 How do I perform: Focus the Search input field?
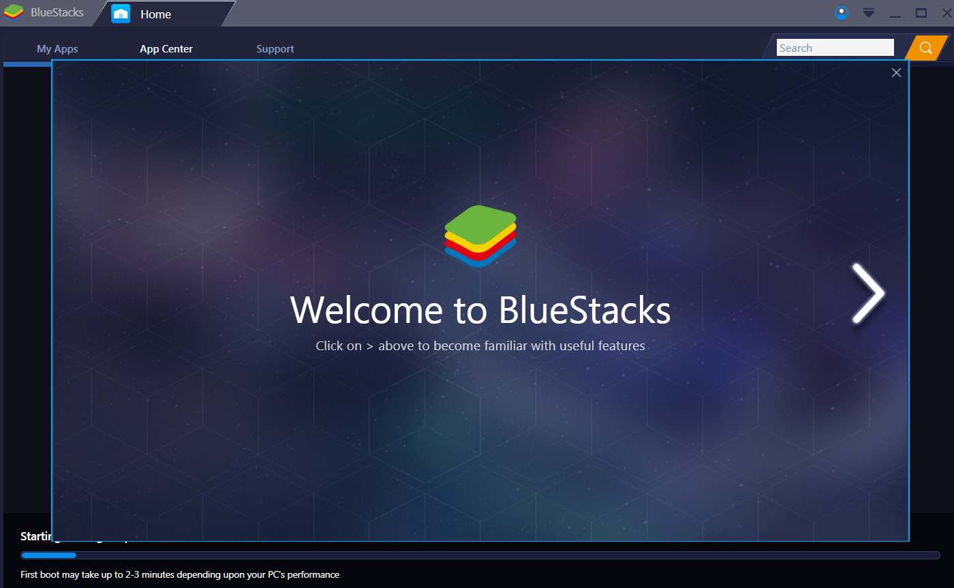(835, 48)
